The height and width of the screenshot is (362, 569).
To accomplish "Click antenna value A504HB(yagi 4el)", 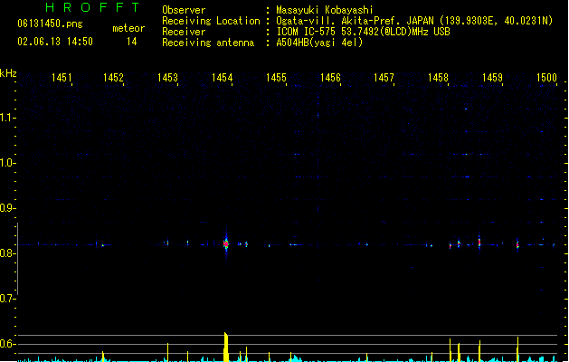I will coord(319,43).
